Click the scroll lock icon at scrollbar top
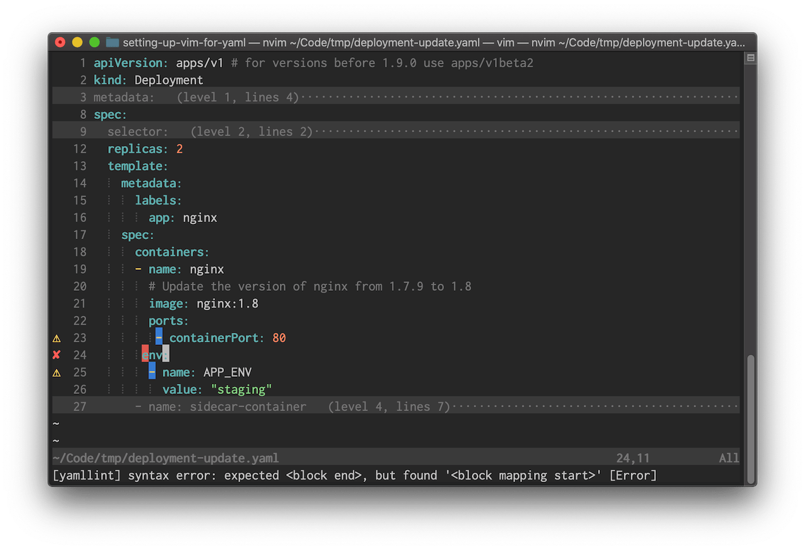This screenshot has height=550, width=805. pyautogui.click(x=750, y=57)
